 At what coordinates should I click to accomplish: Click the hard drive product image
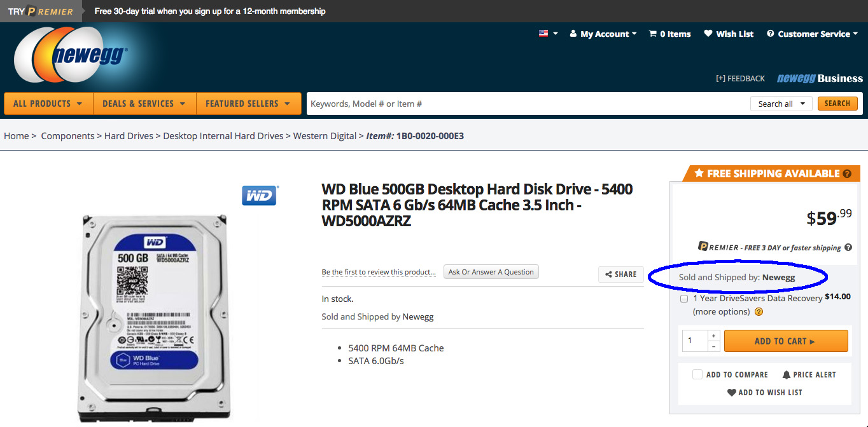click(x=153, y=318)
